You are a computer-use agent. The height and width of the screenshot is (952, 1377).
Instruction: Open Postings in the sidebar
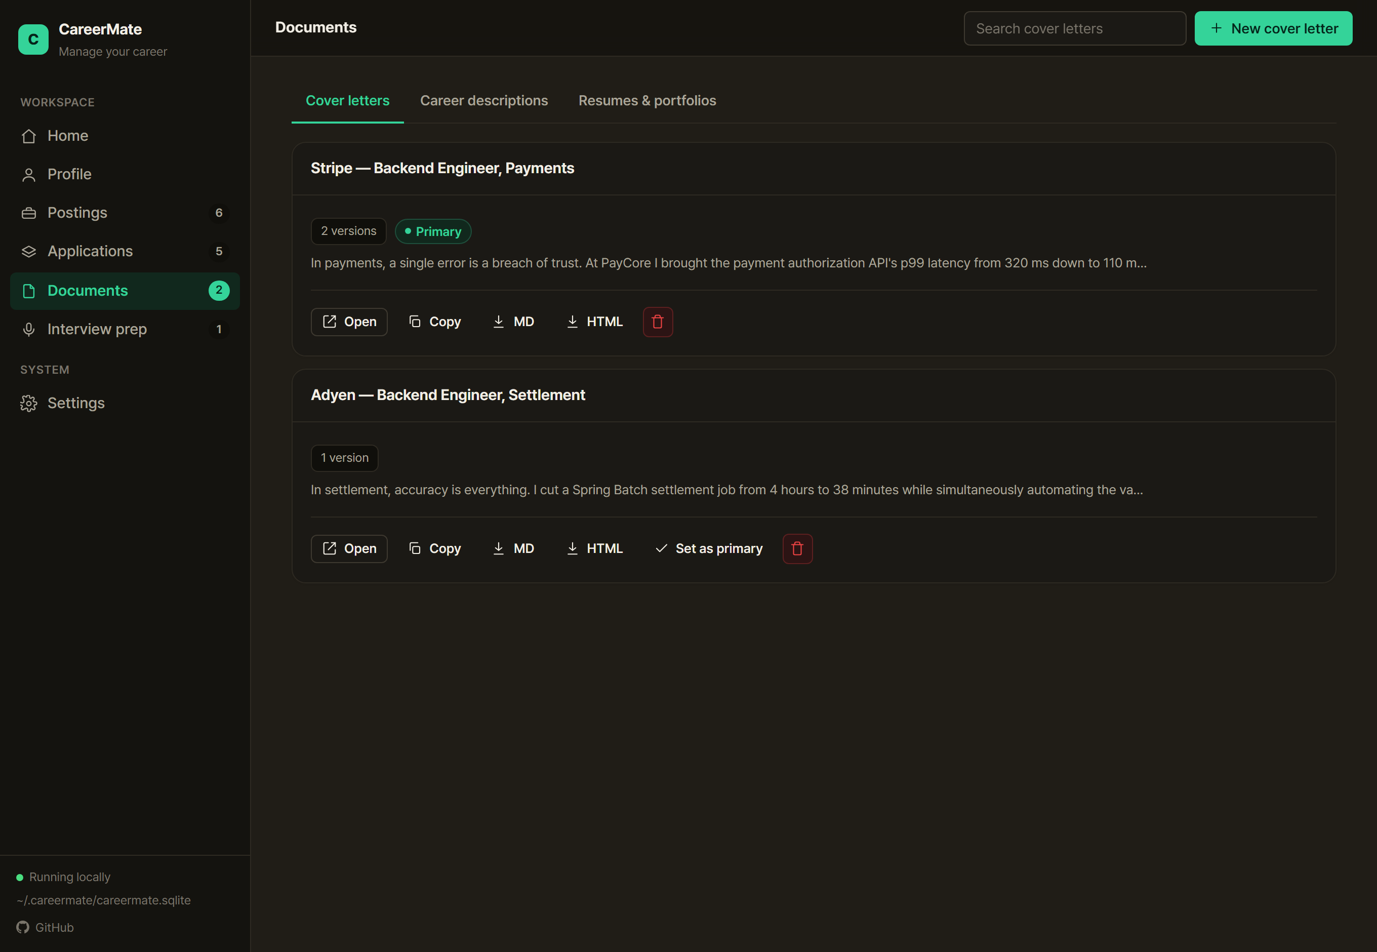point(125,213)
